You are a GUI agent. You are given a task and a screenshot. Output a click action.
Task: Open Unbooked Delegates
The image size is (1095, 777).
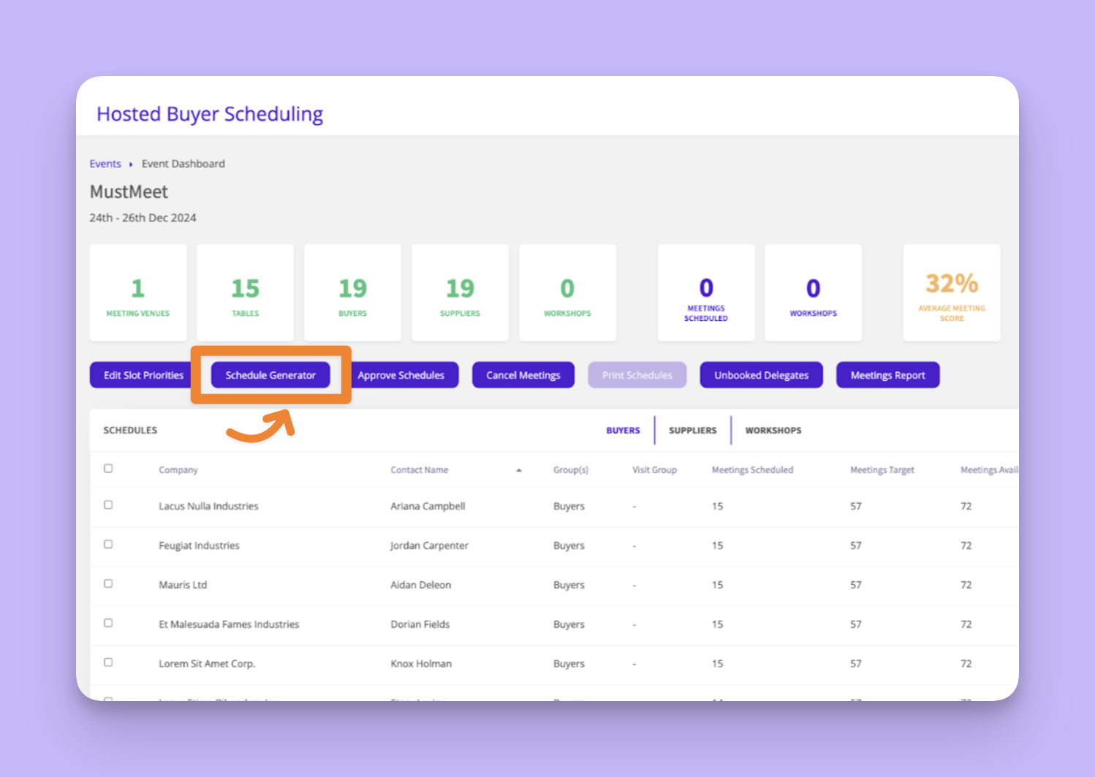coord(761,375)
